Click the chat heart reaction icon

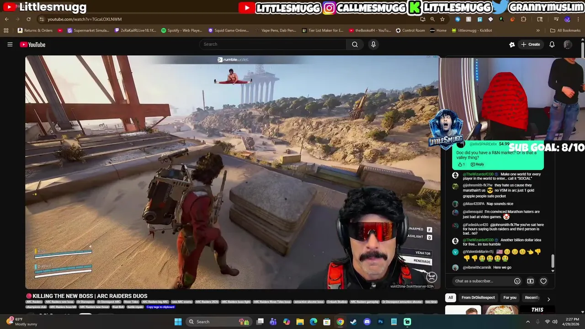pos(543,281)
